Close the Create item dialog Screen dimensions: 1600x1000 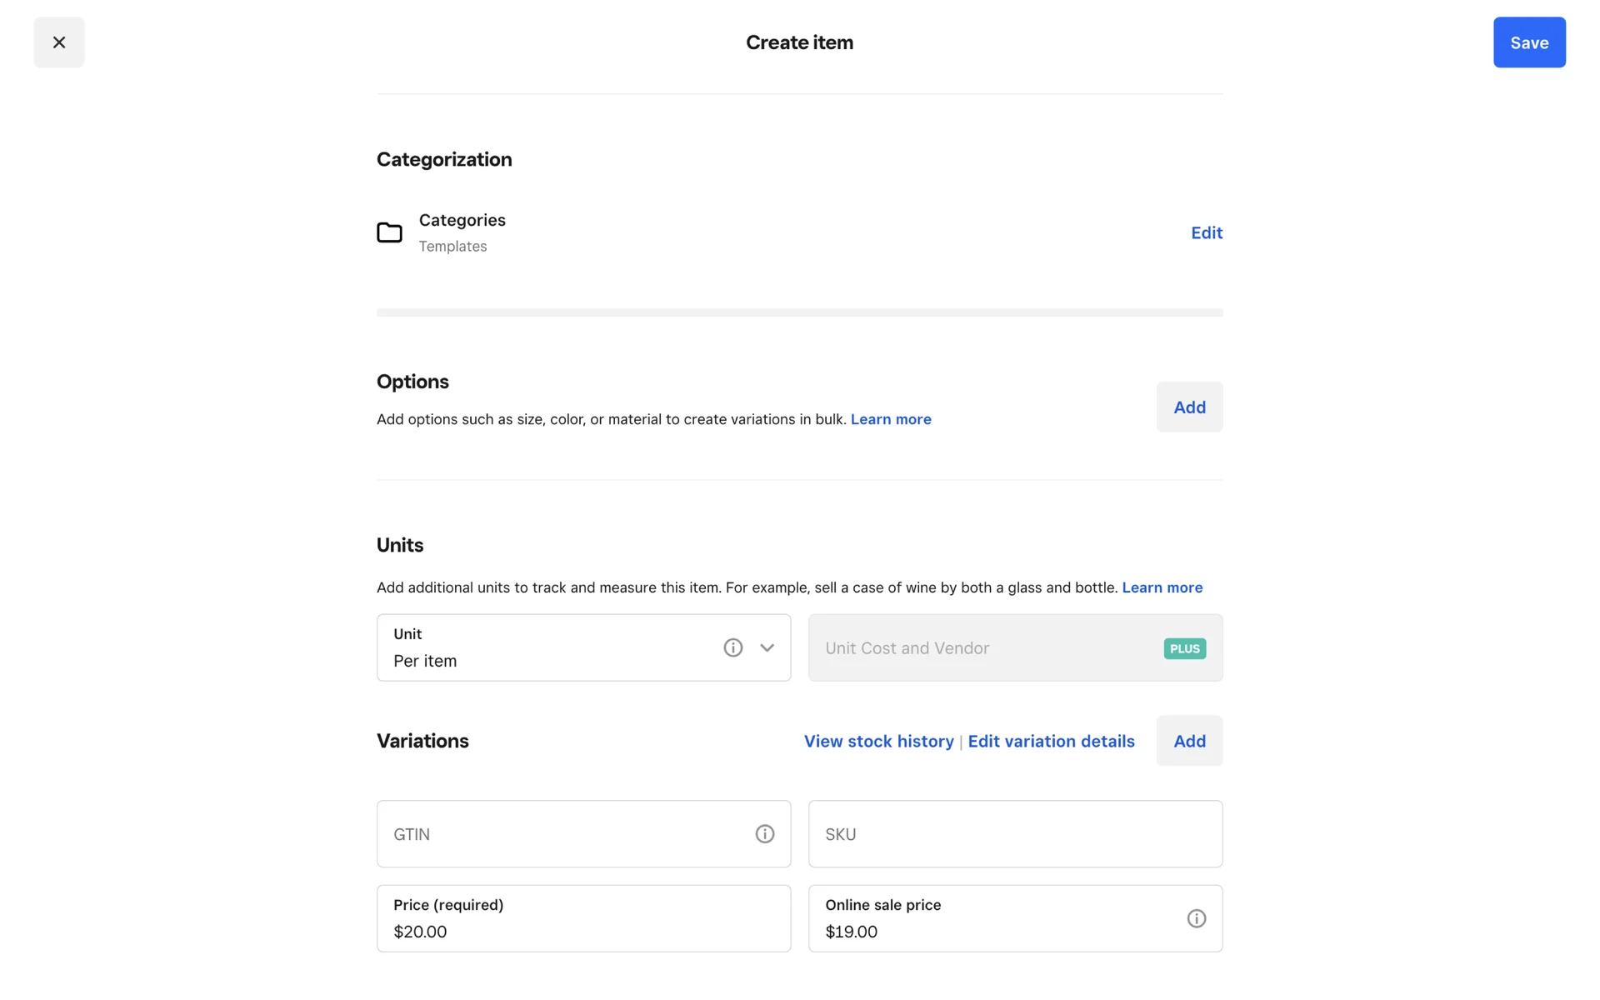coord(58,42)
